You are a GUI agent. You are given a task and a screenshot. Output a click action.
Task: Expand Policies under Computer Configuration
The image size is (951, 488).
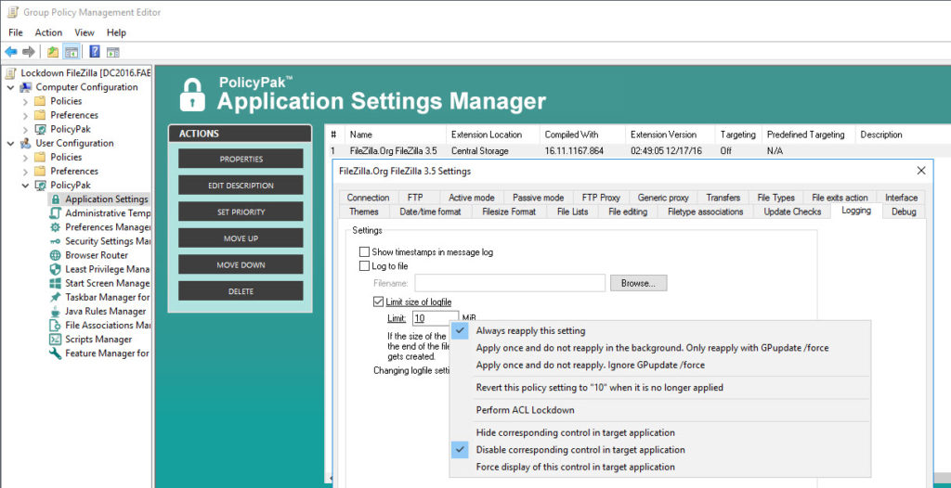[x=25, y=101]
